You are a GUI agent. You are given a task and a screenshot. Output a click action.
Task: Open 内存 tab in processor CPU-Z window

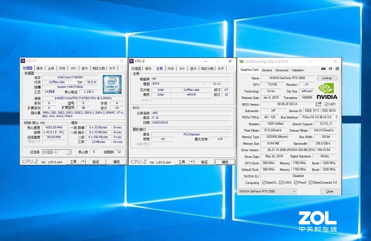point(62,68)
